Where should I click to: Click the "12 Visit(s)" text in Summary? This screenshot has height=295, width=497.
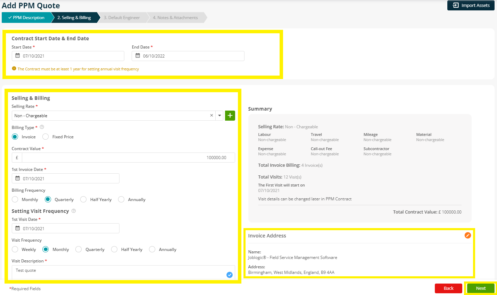(292, 177)
